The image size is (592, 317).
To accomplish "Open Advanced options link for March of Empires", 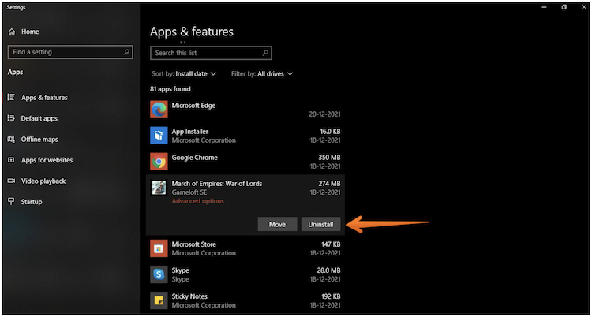I will (197, 201).
